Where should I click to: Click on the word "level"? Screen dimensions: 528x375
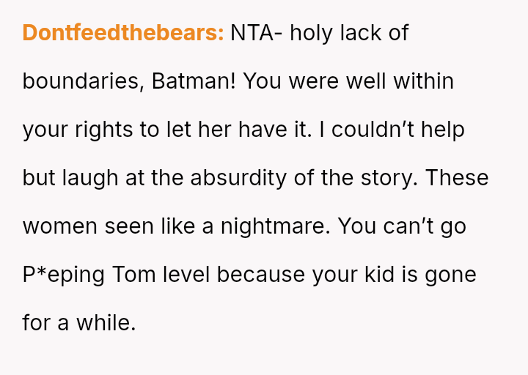(185, 275)
